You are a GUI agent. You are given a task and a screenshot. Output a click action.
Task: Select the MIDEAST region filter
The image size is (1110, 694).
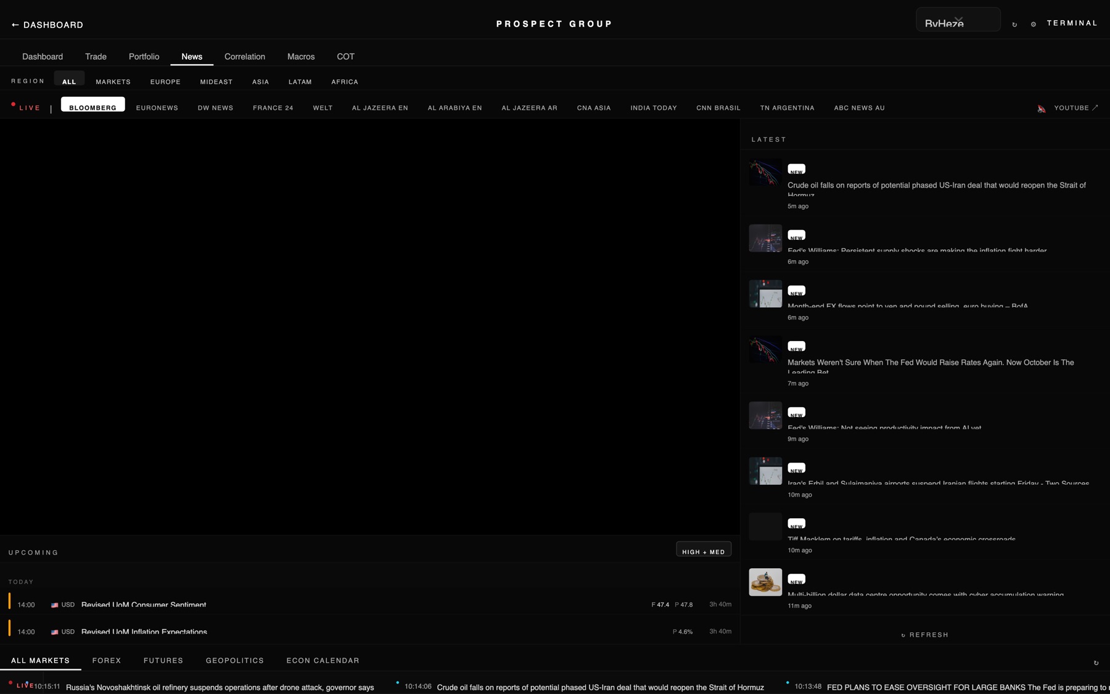(x=216, y=81)
